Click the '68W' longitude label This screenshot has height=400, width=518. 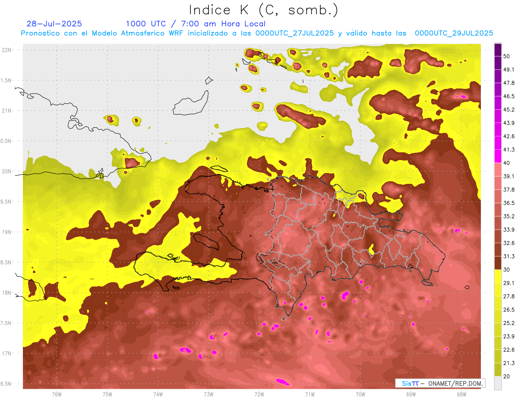point(461,394)
